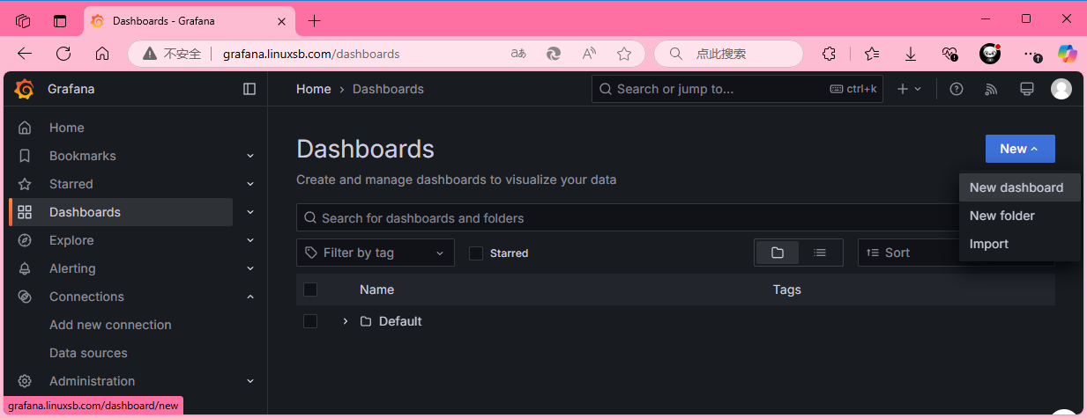Screen dimensions: 1087x418
Task: Collapse the Connections section chevron
Action: tap(250, 297)
